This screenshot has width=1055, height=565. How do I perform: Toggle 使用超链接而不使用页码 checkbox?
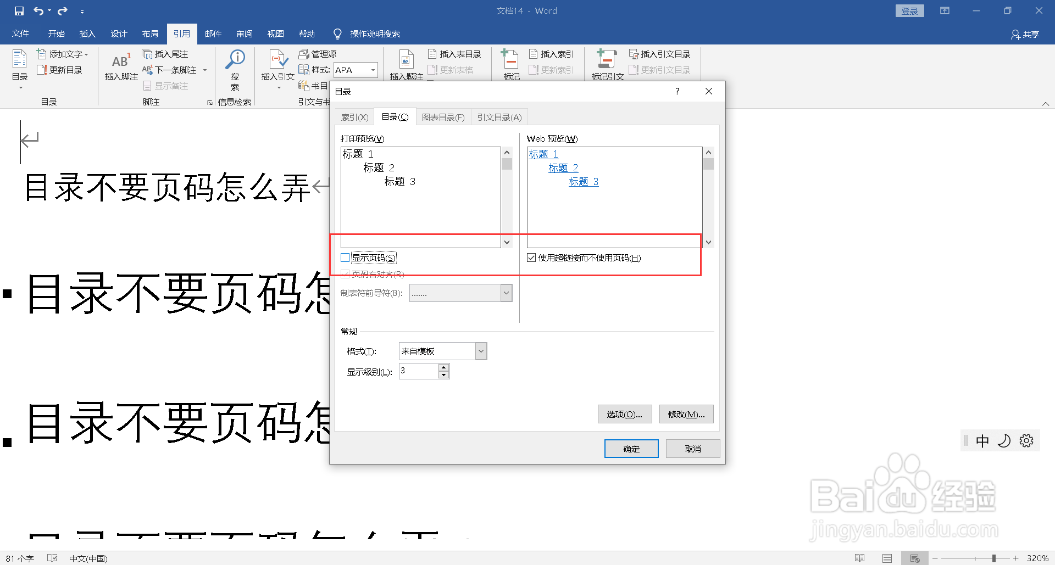(531, 258)
